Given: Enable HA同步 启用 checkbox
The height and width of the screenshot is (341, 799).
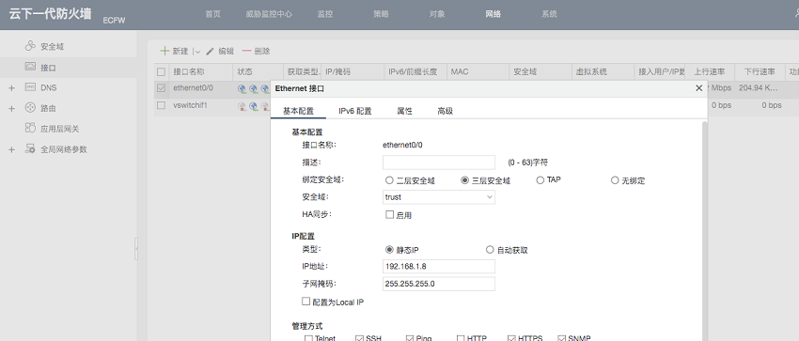Looking at the screenshot, I should click(390, 215).
